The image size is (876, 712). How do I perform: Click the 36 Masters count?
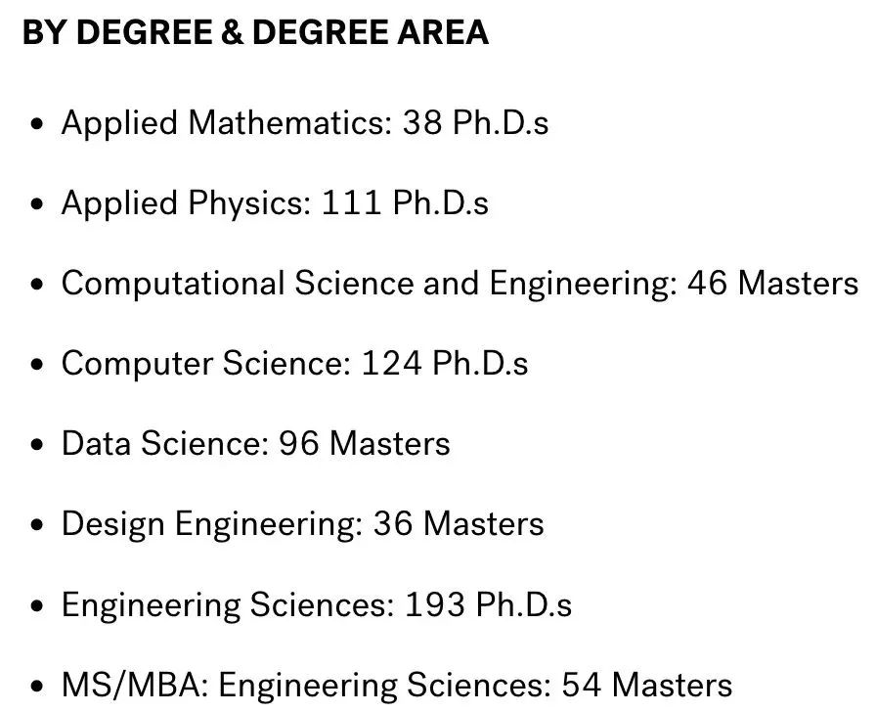click(459, 524)
